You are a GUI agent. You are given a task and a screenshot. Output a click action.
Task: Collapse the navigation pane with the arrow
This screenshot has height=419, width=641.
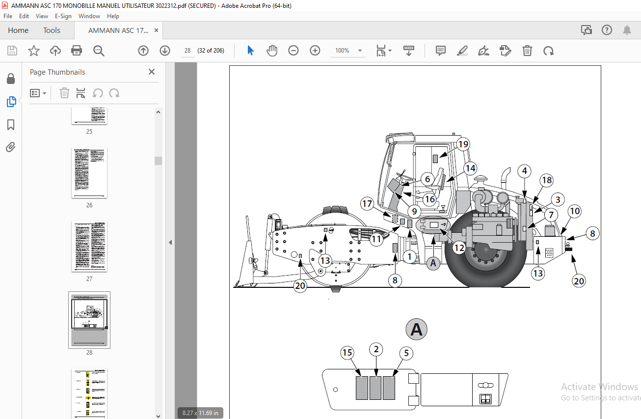170,242
